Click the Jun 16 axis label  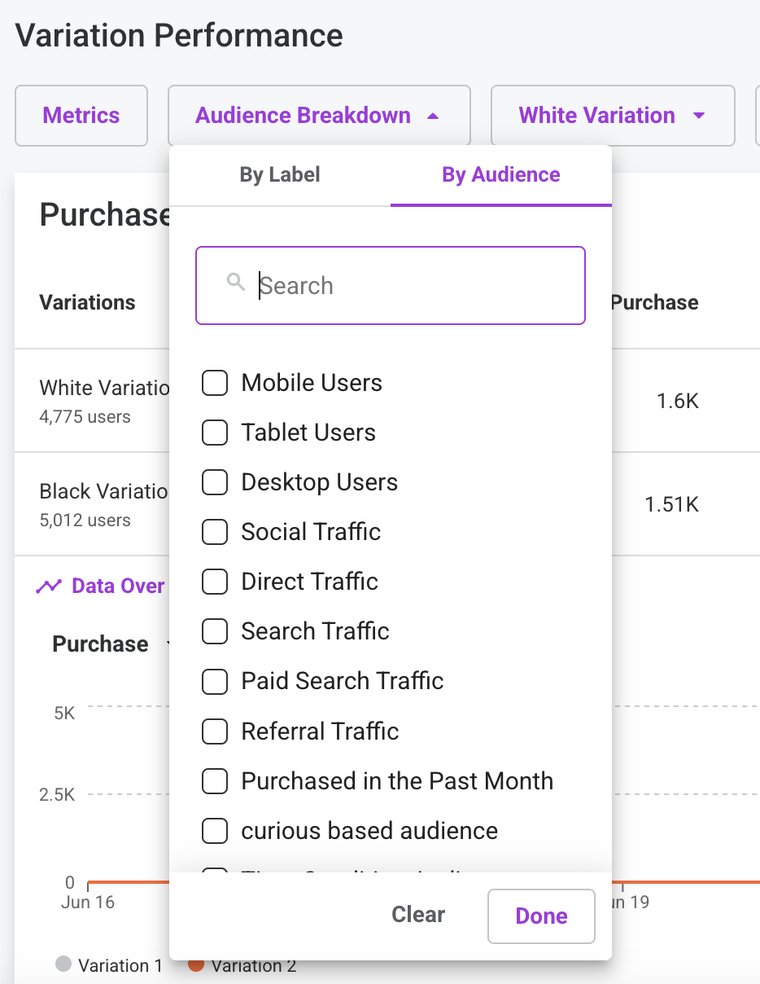88,903
